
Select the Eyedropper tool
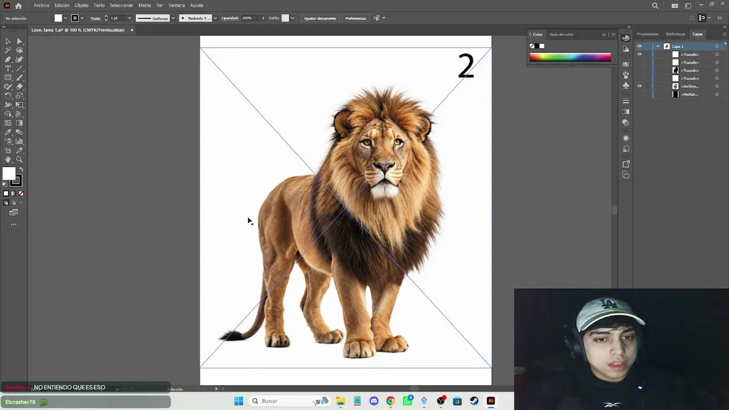(x=8, y=132)
